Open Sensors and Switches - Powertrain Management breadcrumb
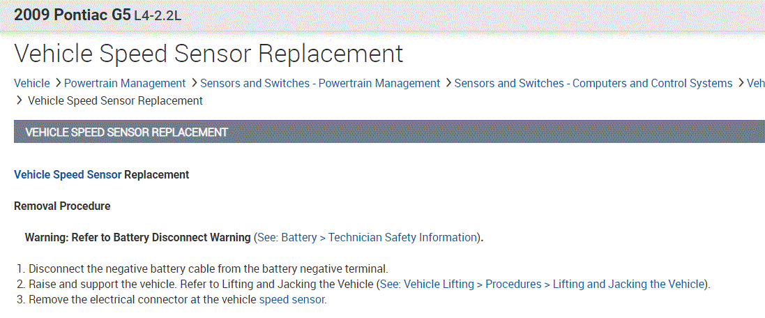765x318 pixels. [320, 83]
